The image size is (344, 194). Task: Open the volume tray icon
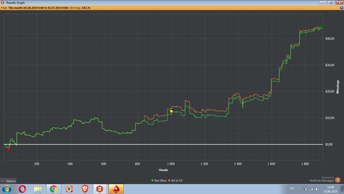coord(317,189)
